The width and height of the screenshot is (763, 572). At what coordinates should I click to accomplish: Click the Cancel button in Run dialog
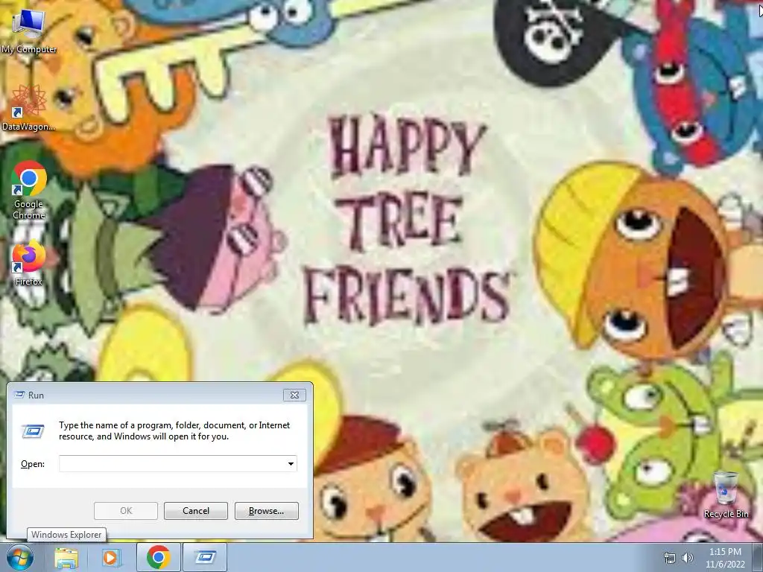pos(196,511)
